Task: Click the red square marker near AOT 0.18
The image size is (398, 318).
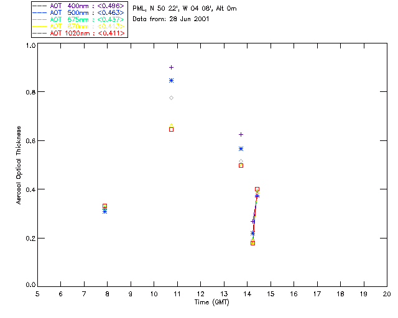Action: point(253,243)
